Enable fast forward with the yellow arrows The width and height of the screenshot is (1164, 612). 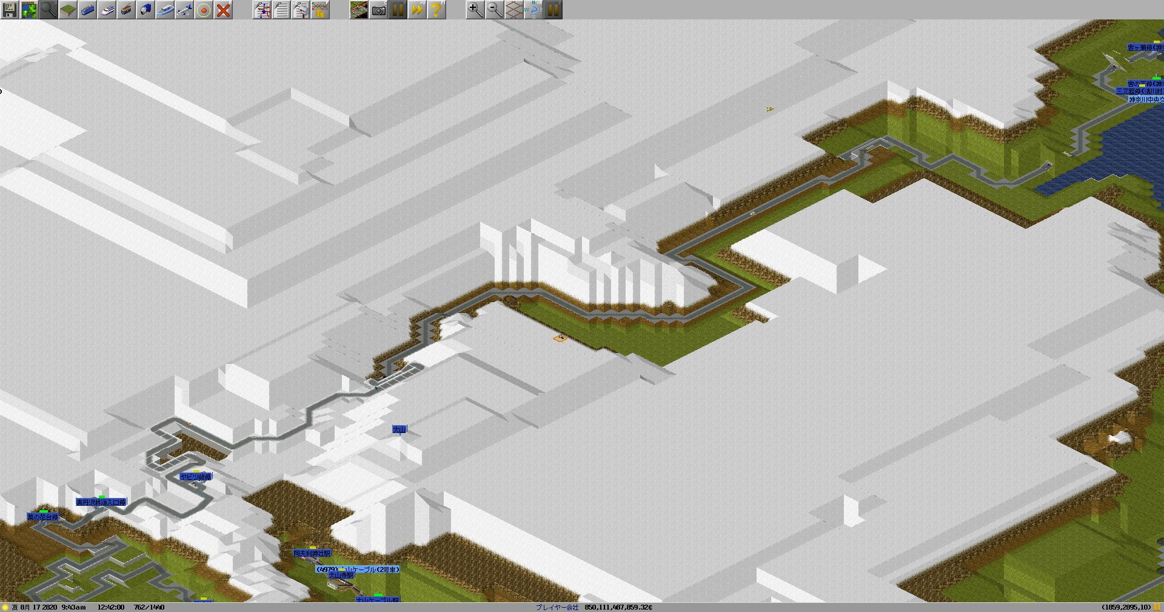click(417, 10)
